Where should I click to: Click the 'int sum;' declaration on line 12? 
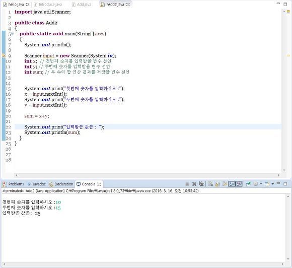(x=34, y=72)
